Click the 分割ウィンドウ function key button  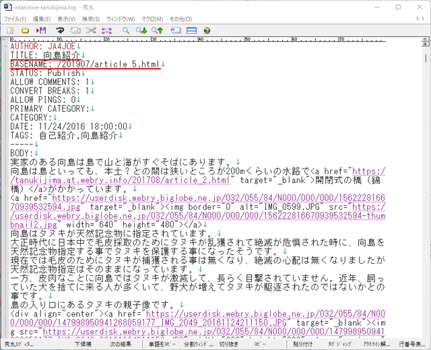[199, 344]
